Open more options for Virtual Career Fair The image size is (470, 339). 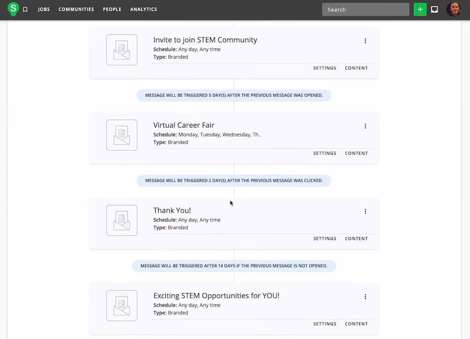point(365,126)
